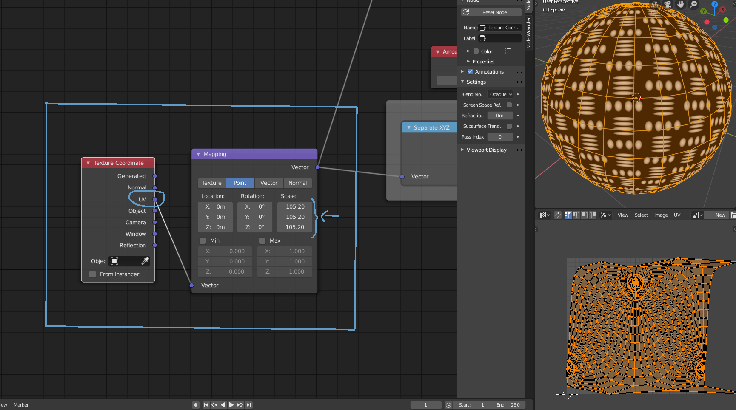The width and height of the screenshot is (736, 410).
Task: Click the play animation button
Action: [x=231, y=405]
